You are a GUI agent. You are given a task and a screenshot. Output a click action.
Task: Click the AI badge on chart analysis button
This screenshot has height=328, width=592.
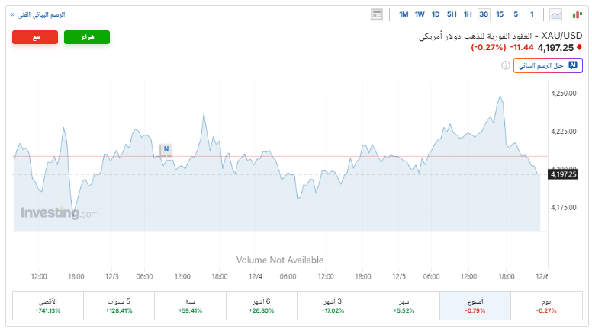pos(573,65)
